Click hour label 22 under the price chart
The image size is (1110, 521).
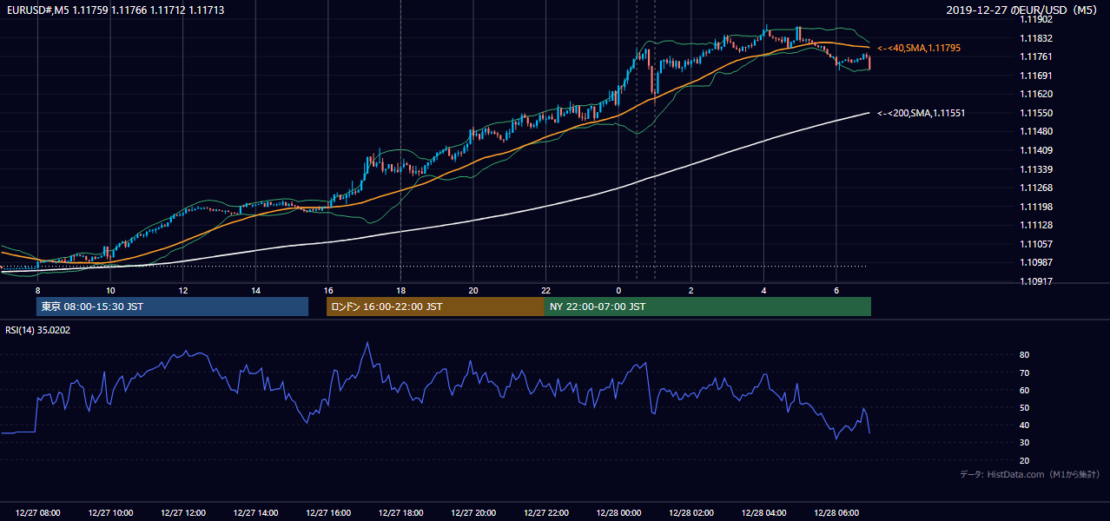point(545,290)
